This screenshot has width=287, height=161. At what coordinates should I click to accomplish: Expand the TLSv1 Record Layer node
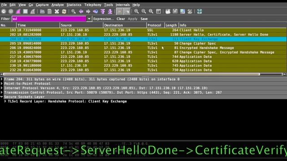[5, 102]
